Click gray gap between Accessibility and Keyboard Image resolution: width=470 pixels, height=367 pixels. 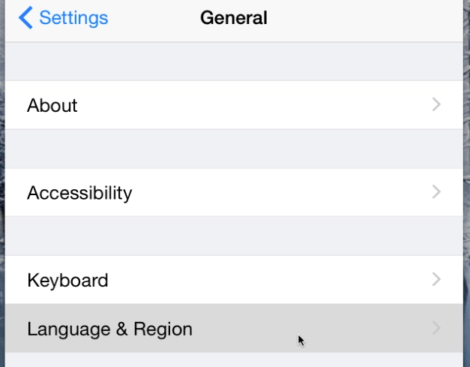point(234,236)
